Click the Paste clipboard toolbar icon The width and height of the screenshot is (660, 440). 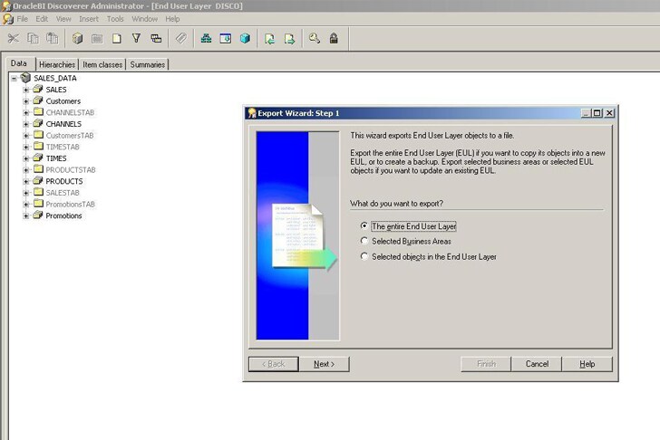tap(53, 39)
